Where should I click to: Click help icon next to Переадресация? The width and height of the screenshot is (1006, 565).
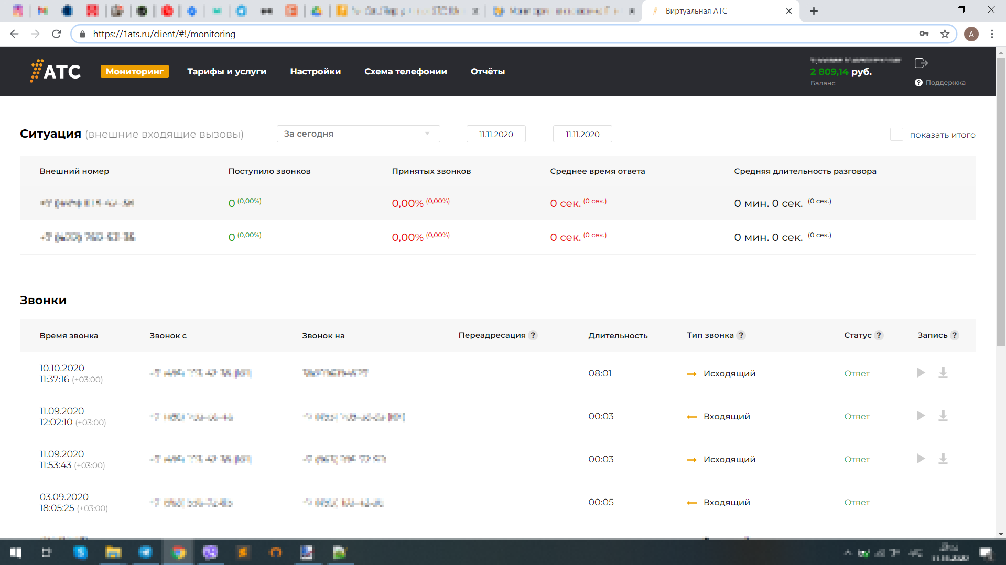tap(533, 335)
